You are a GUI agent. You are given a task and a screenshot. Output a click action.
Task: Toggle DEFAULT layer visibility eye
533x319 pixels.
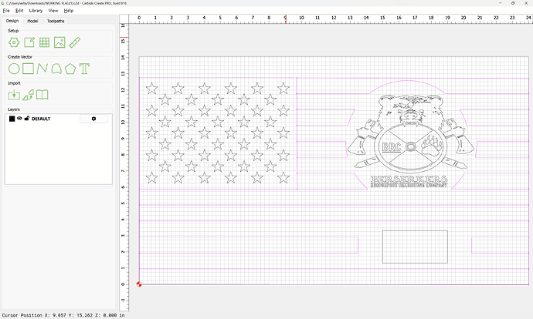19,119
